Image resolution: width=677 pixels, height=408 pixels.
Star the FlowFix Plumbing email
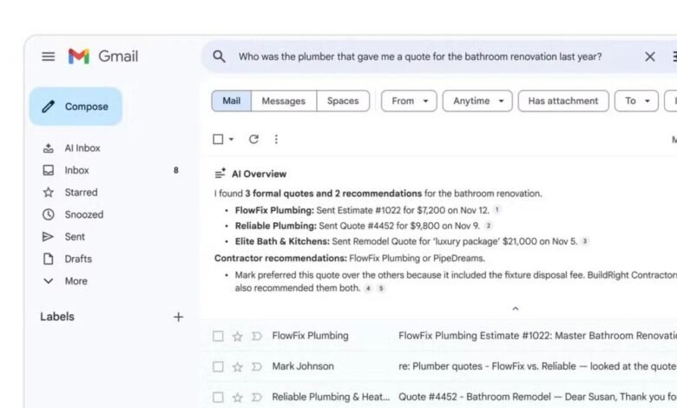point(238,336)
